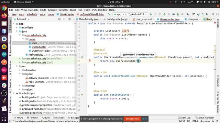Screen dimensions: 220x123
Task: Open the AVD Manager device icon
Action: click(x=202, y=14)
